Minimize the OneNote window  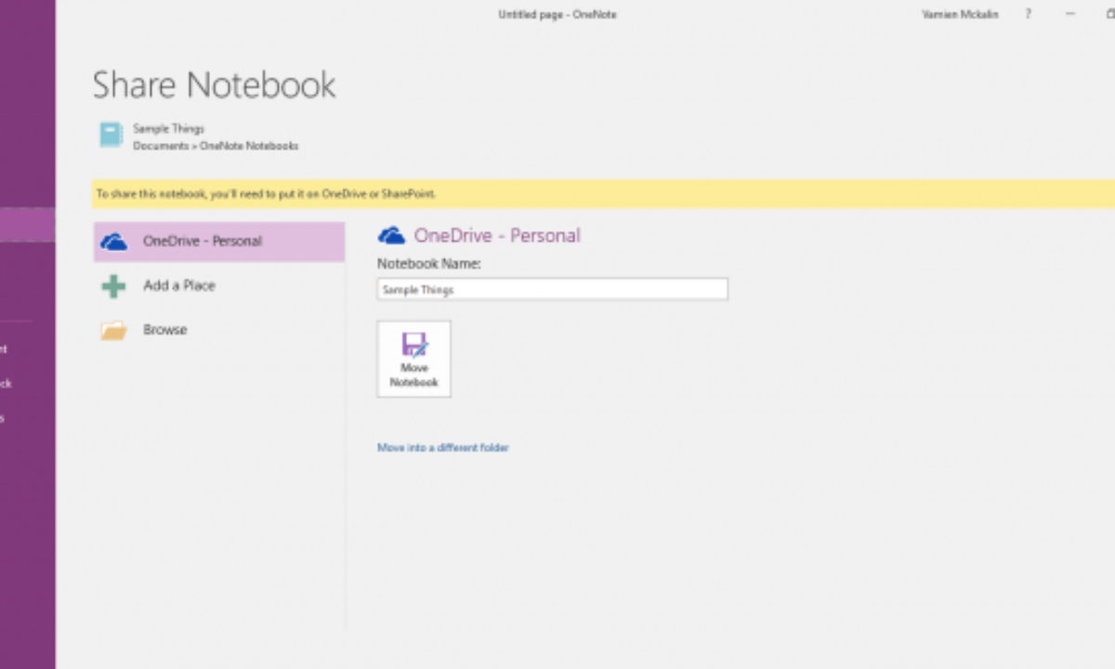tap(1070, 14)
